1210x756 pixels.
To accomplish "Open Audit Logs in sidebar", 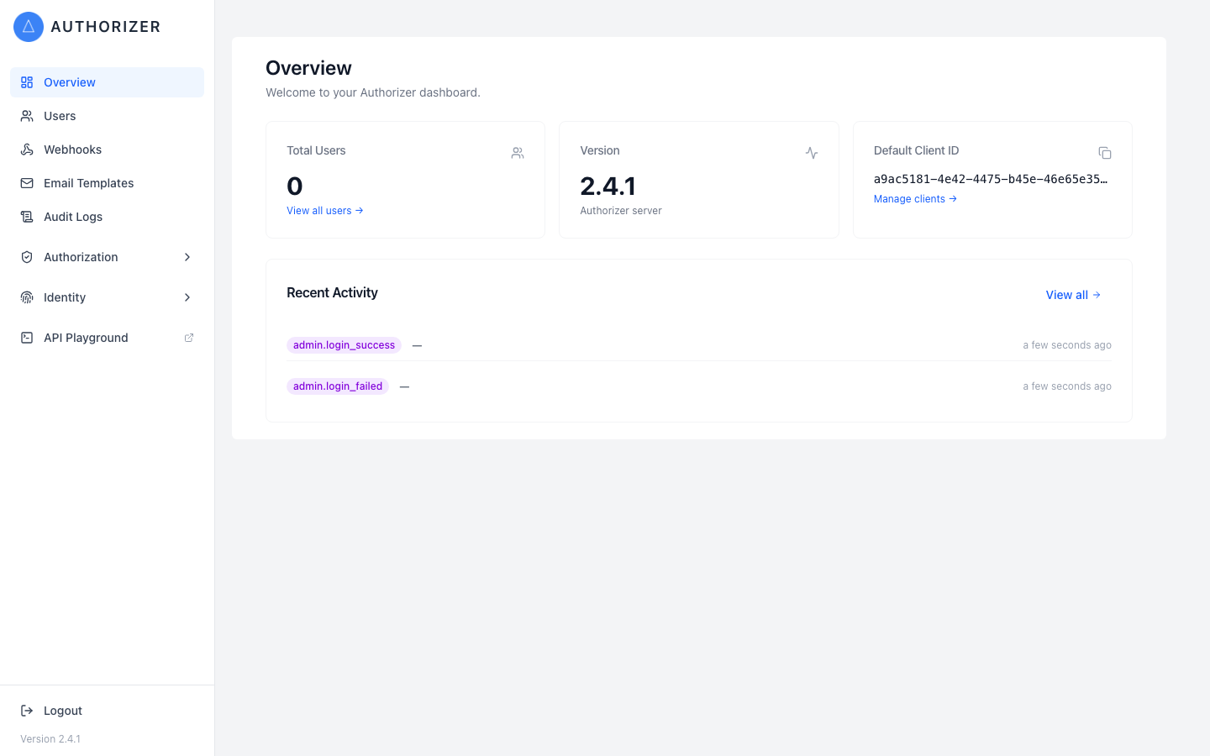I will click(107, 217).
